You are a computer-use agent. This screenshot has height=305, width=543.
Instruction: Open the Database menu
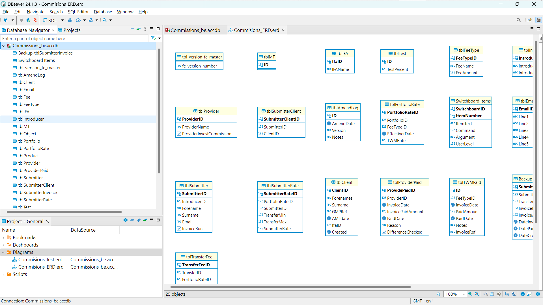(x=103, y=12)
